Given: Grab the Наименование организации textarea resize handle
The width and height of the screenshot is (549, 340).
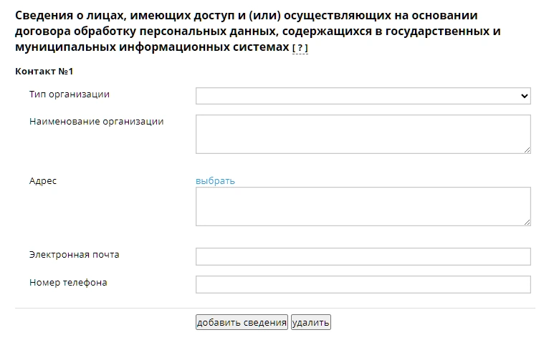Looking at the screenshot, I should [x=527, y=150].
